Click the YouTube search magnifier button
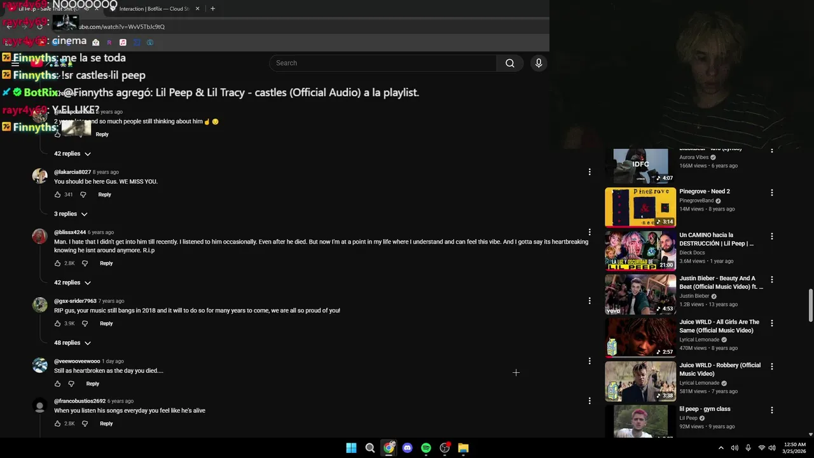The width and height of the screenshot is (814, 458). tap(509, 63)
